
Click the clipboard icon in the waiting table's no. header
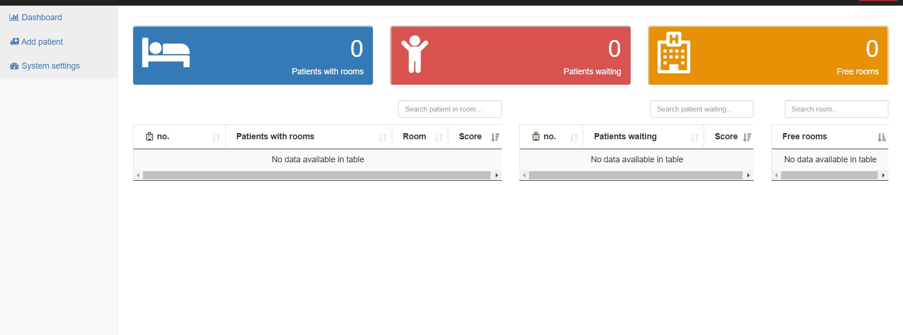pos(536,136)
